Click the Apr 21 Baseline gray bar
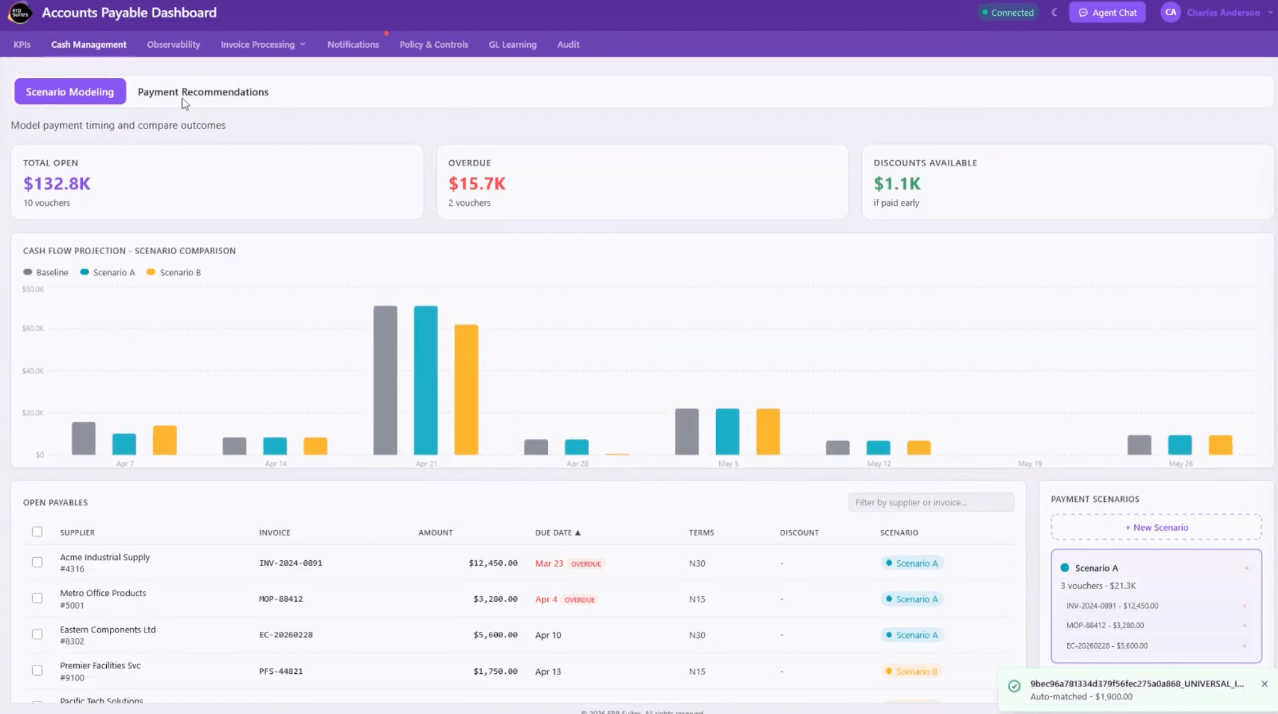The image size is (1278, 714). click(385, 380)
